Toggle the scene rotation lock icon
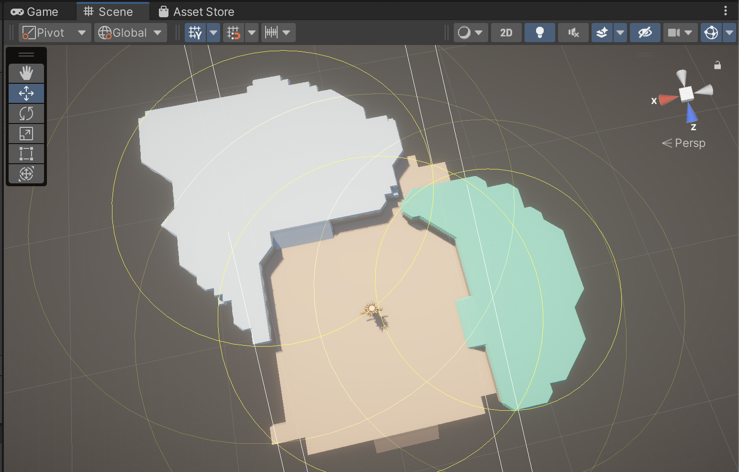The image size is (739, 472). click(717, 65)
